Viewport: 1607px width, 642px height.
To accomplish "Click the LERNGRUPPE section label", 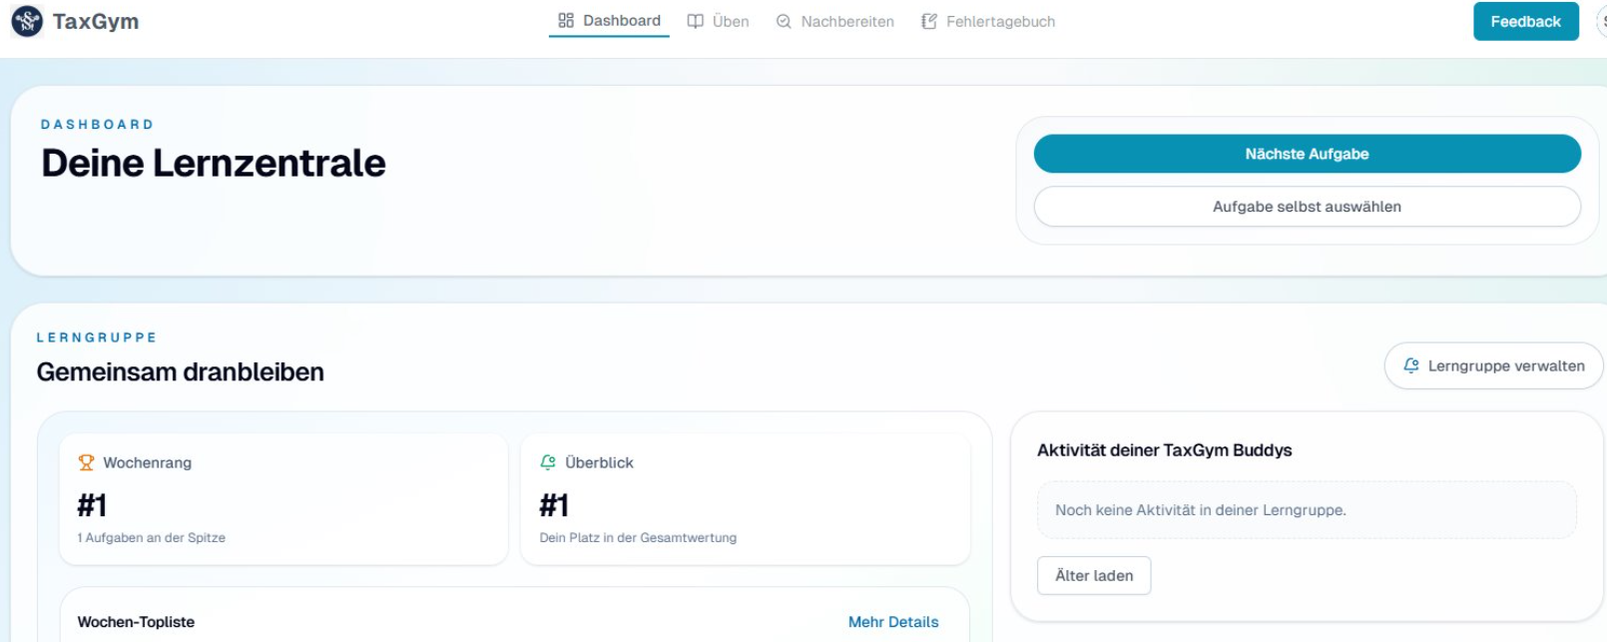I will click(97, 337).
